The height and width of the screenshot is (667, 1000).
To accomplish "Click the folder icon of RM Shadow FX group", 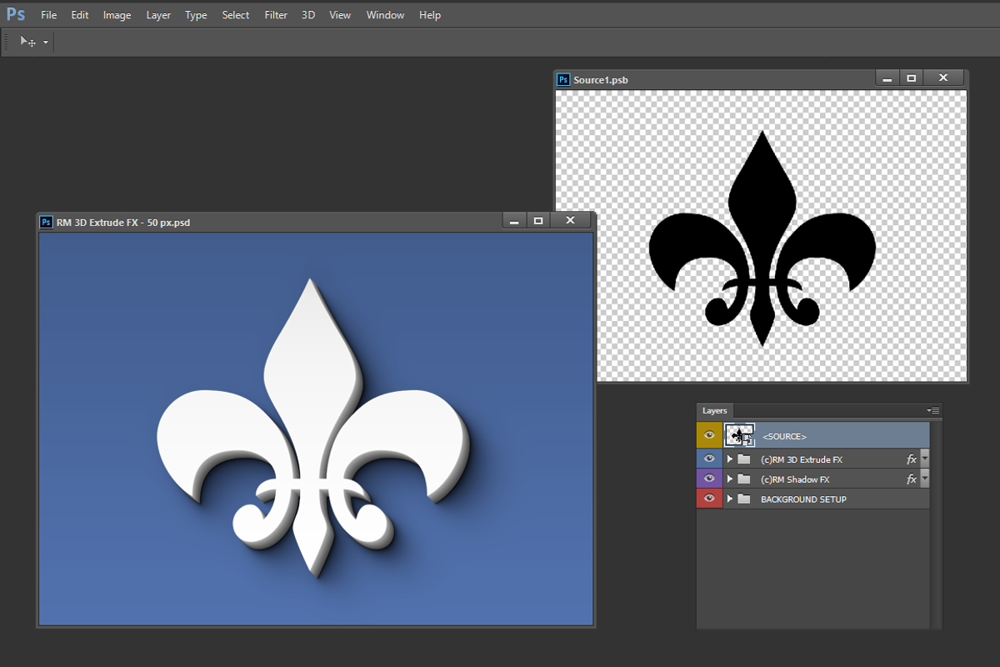I will click(x=744, y=479).
